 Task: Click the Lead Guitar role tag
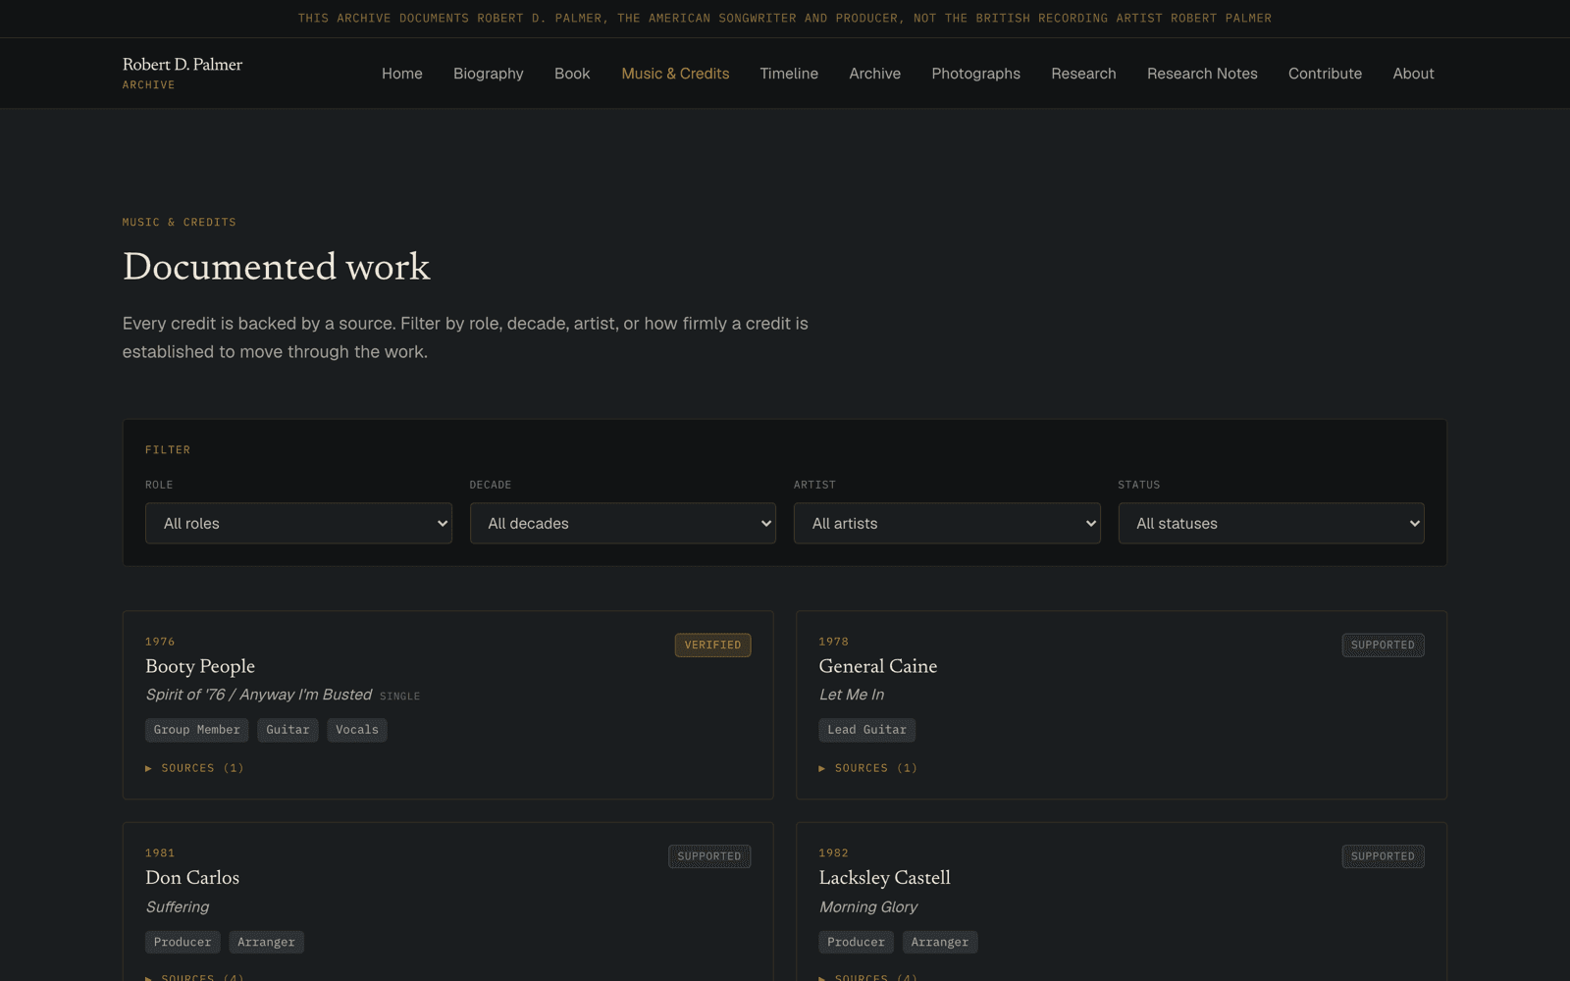(866, 730)
